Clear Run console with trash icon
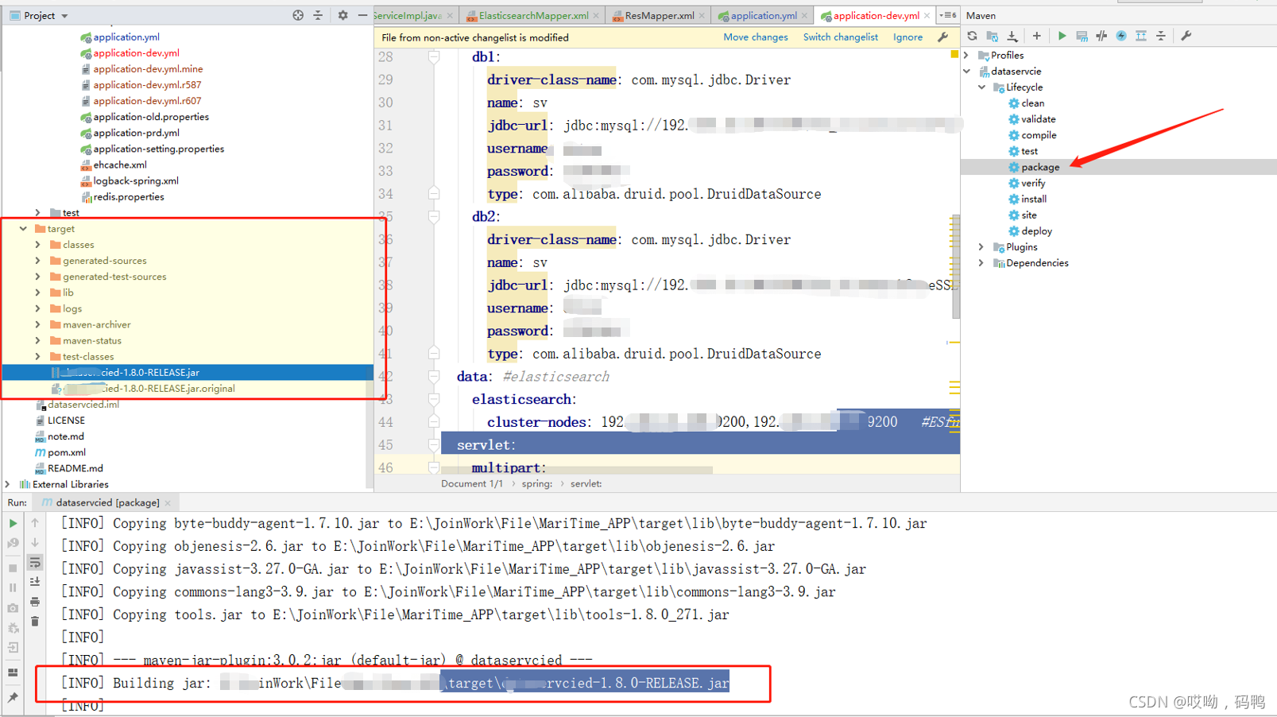The height and width of the screenshot is (717, 1277). click(x=35, y=622)
